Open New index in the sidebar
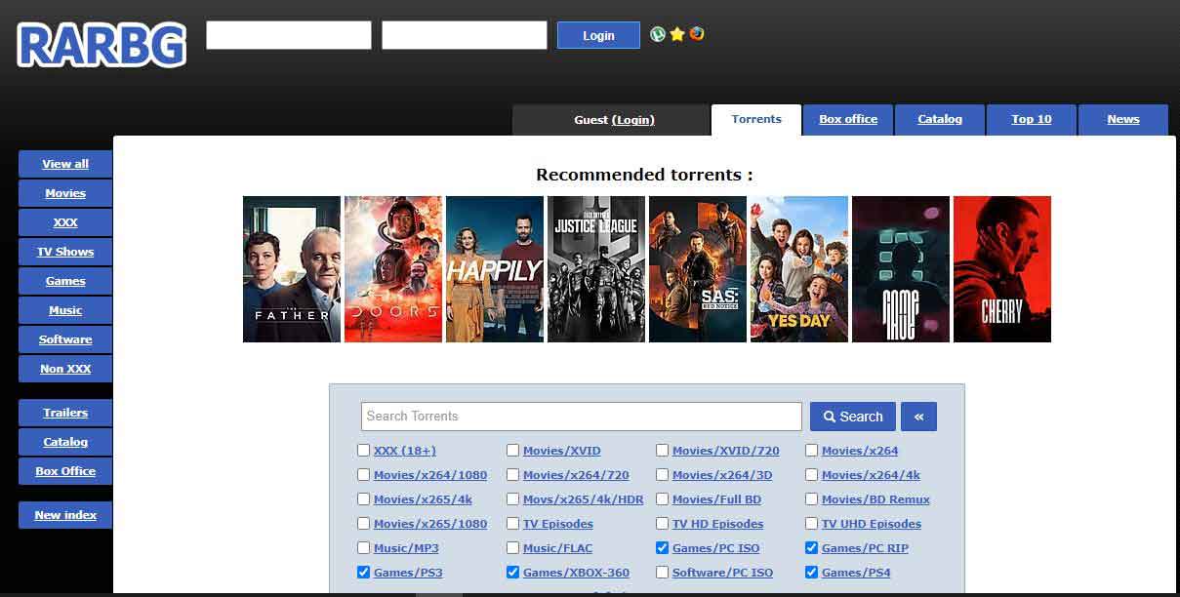Screen dimensions: 1180x597 tap(65, 515)
